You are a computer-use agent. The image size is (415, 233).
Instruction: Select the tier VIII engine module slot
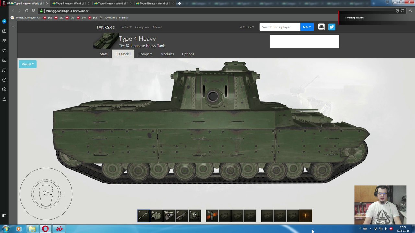169,216
